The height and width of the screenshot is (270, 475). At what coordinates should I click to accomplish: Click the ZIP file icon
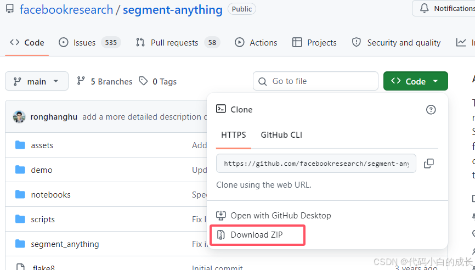tap(221, 235)
